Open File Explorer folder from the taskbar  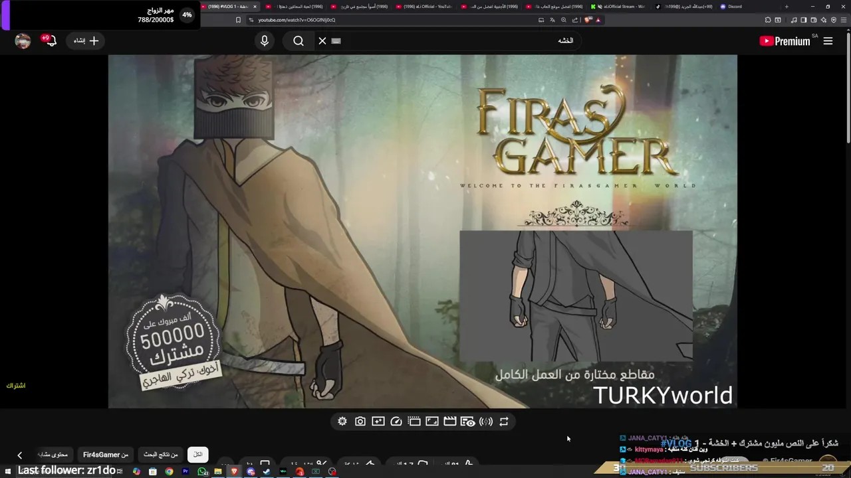218,471
